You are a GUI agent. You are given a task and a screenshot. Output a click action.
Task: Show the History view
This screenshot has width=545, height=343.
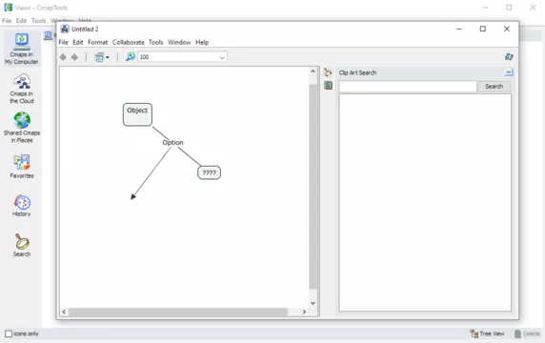22,206
